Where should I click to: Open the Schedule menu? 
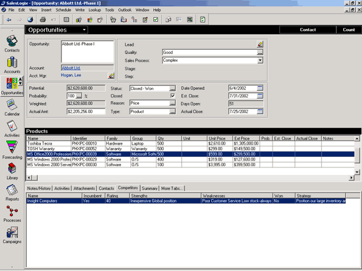click(63, 10)
